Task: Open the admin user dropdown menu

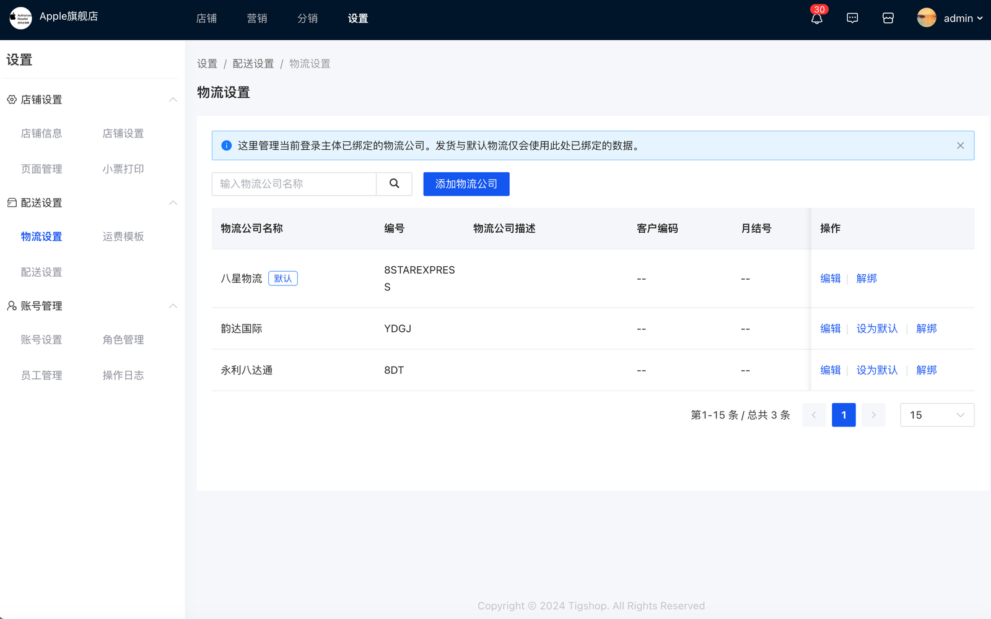Action: 963,19
